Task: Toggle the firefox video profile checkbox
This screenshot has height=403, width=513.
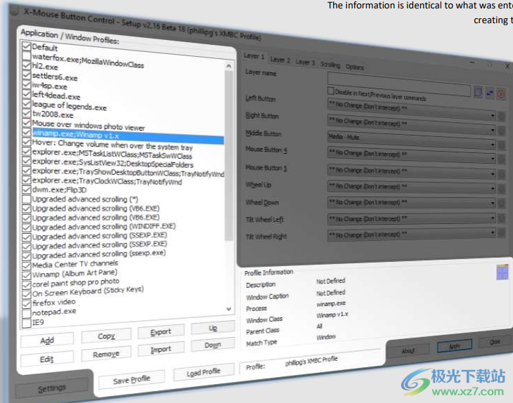Action: (x=27, y=304)
